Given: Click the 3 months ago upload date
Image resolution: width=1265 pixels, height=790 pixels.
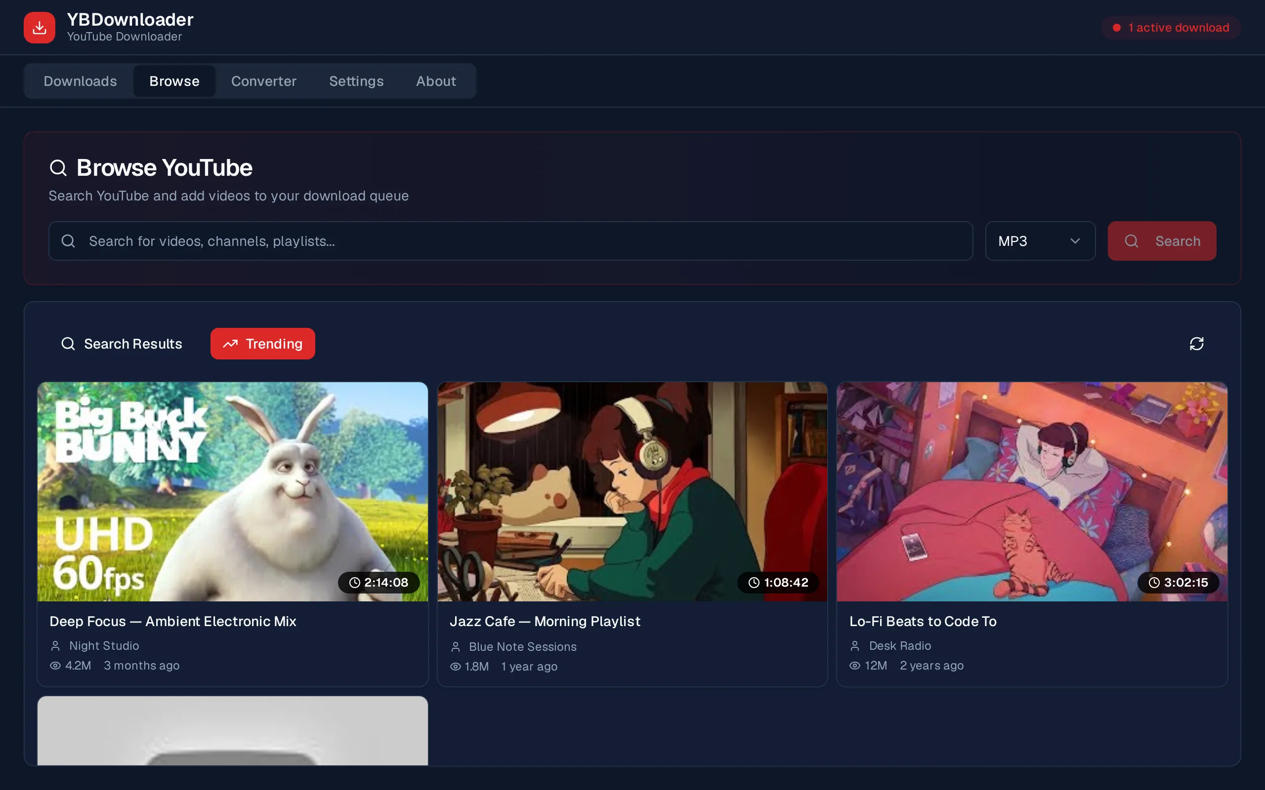Looking at the screenshot, I should pyautogui.click(x=142, y=666).
